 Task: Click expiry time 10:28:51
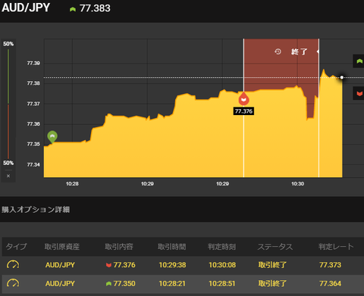point(222,284)
